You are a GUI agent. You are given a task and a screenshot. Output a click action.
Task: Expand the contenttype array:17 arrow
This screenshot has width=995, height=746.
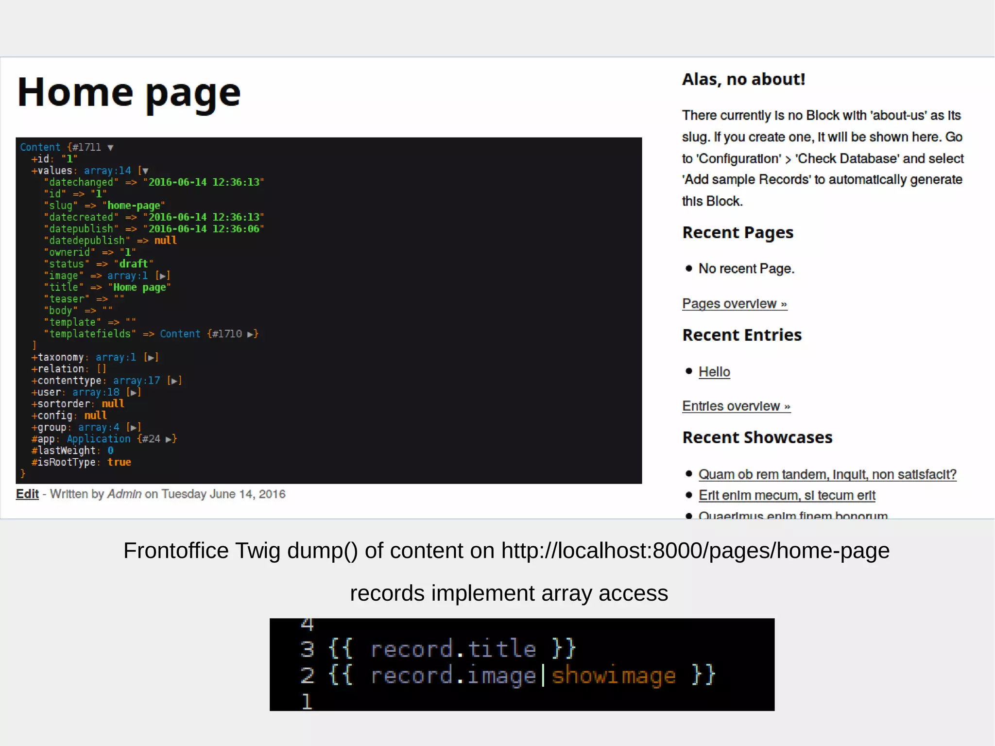tap(174, 381)
